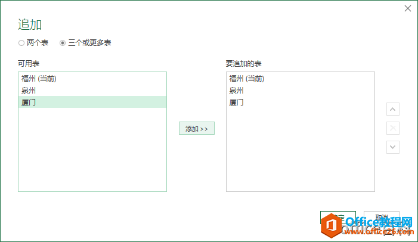Select 福州 (当前) in the 要追加的表 list
The image size is (418, 242).
click(x=247, y=79)
